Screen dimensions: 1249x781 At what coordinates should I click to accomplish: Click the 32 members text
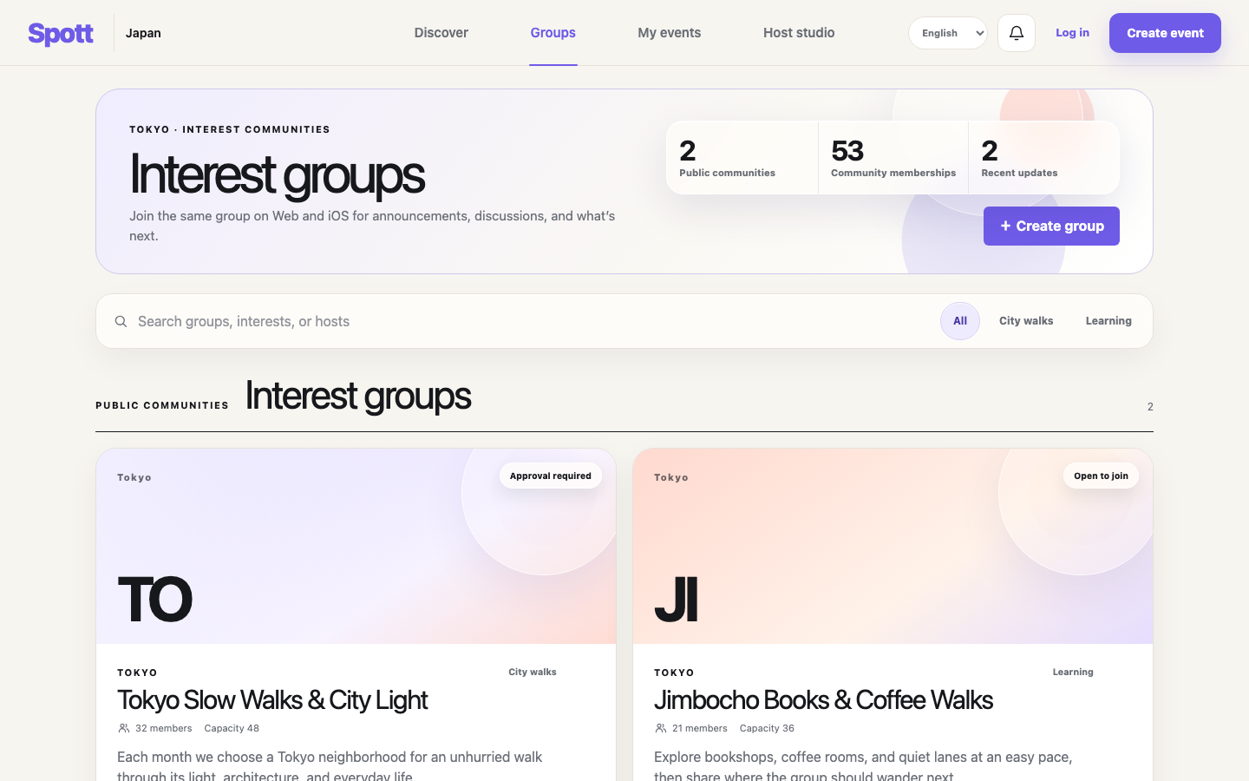click(164, 728)
